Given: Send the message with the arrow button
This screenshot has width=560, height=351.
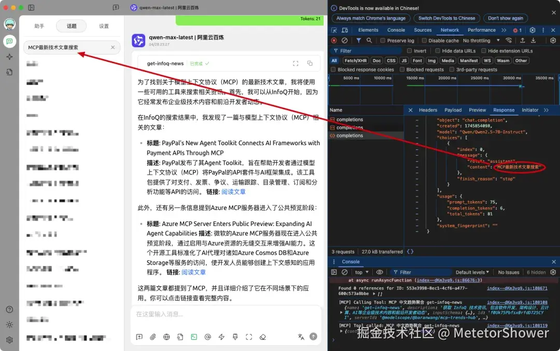Looking at the screenshot, I should coord(313,336).
